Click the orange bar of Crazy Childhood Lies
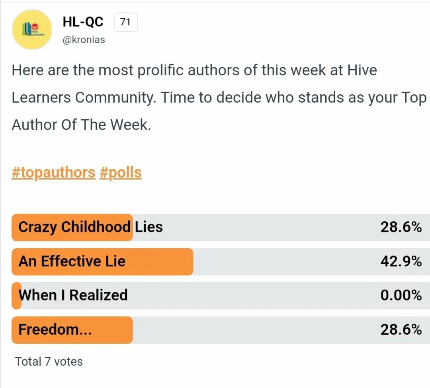Image resolution: width=430 pixels, height=388 pixels. pos(72,228)
